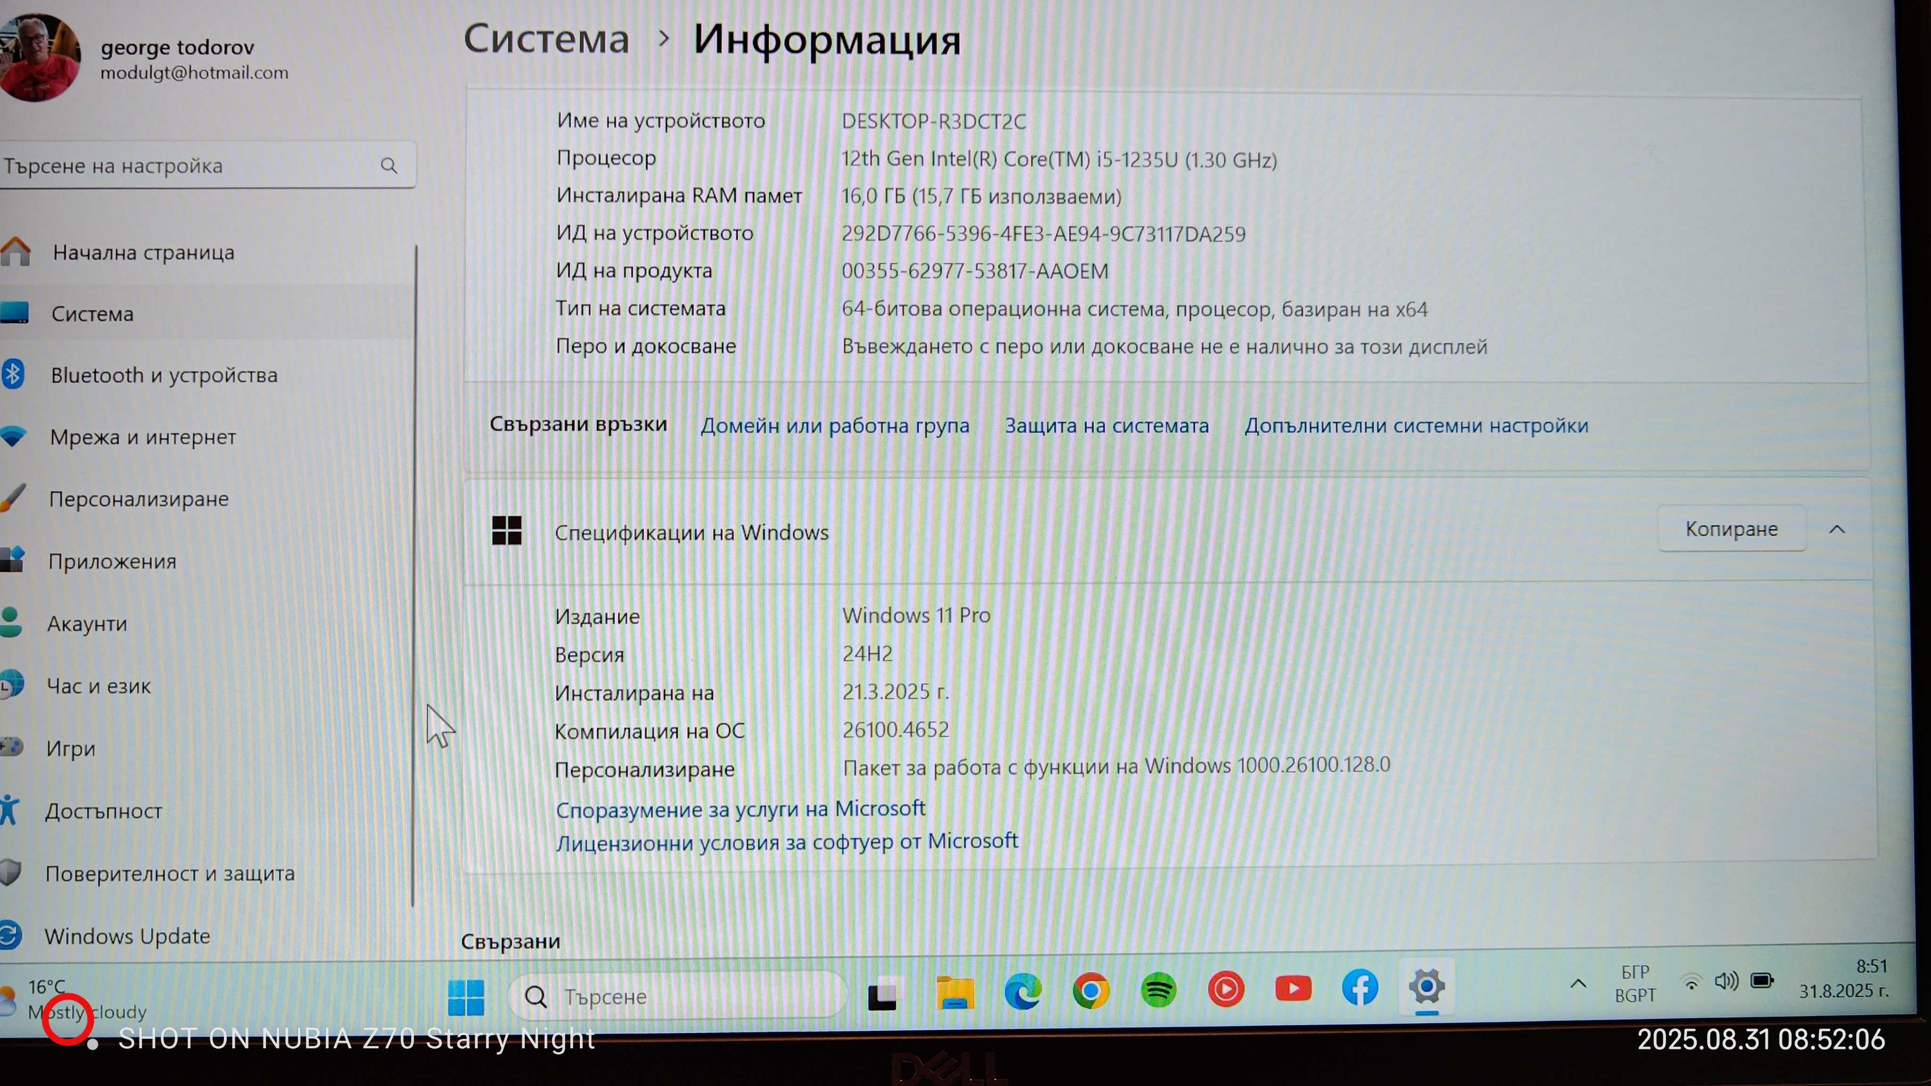Click the device ID 292D7766-5396-4FE3-AE94-9C73117DA259
1931x1086 pixels.
point(1043,234)
